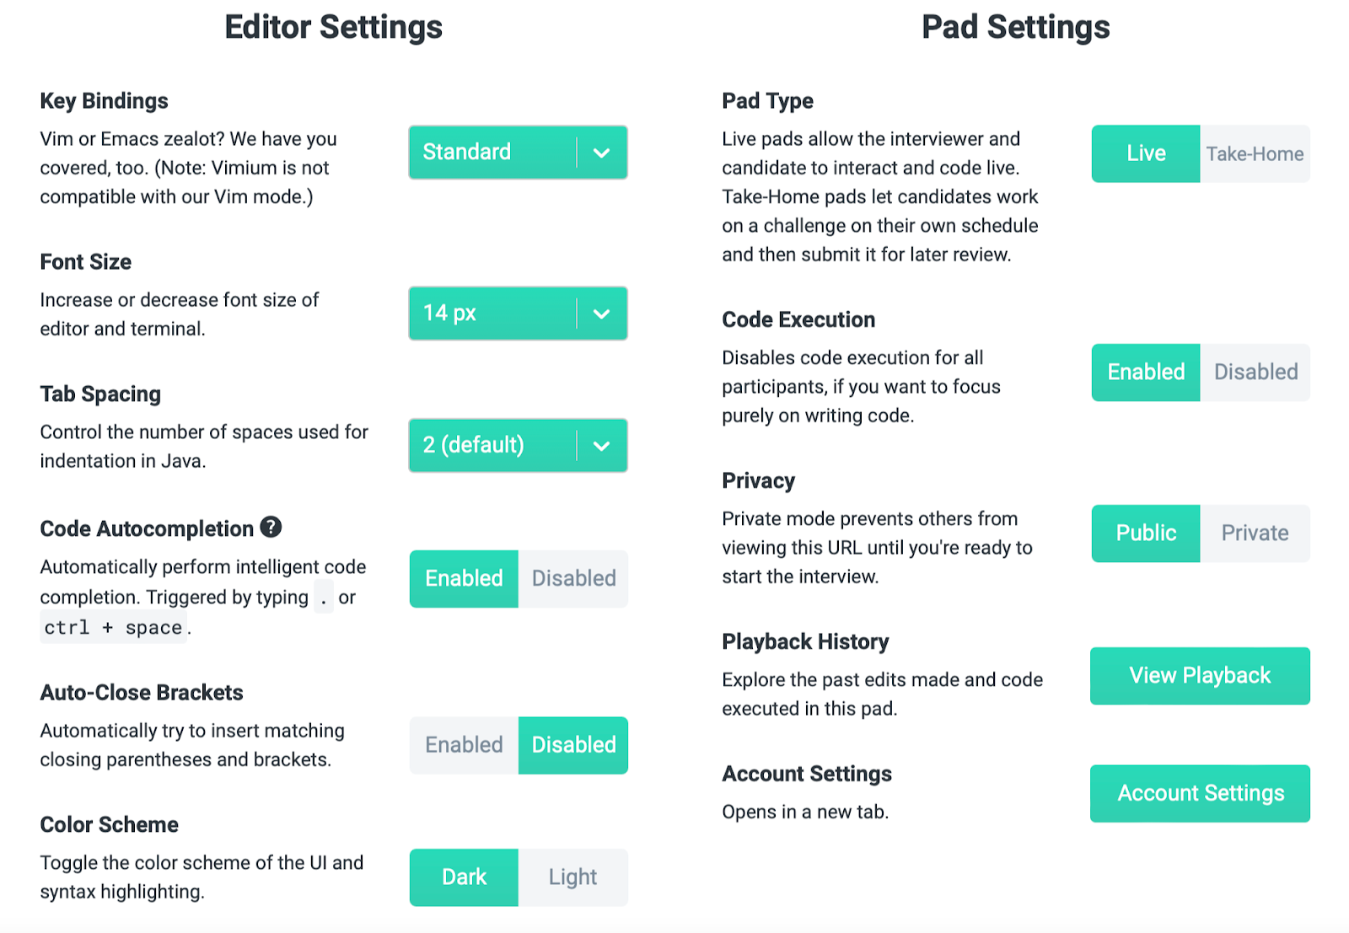Click the Font Size dropdown chevron arrow
The image size is (1349, 933).
[x=601, y=314]
